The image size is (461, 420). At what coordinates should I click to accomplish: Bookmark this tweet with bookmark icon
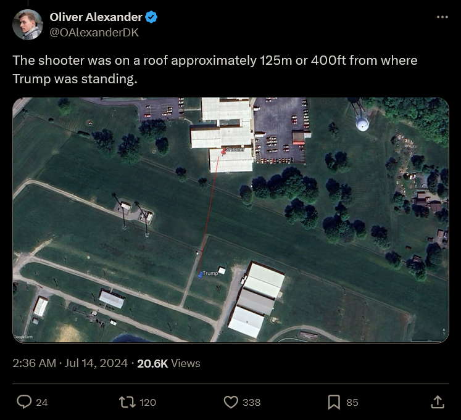coord(334,402)
